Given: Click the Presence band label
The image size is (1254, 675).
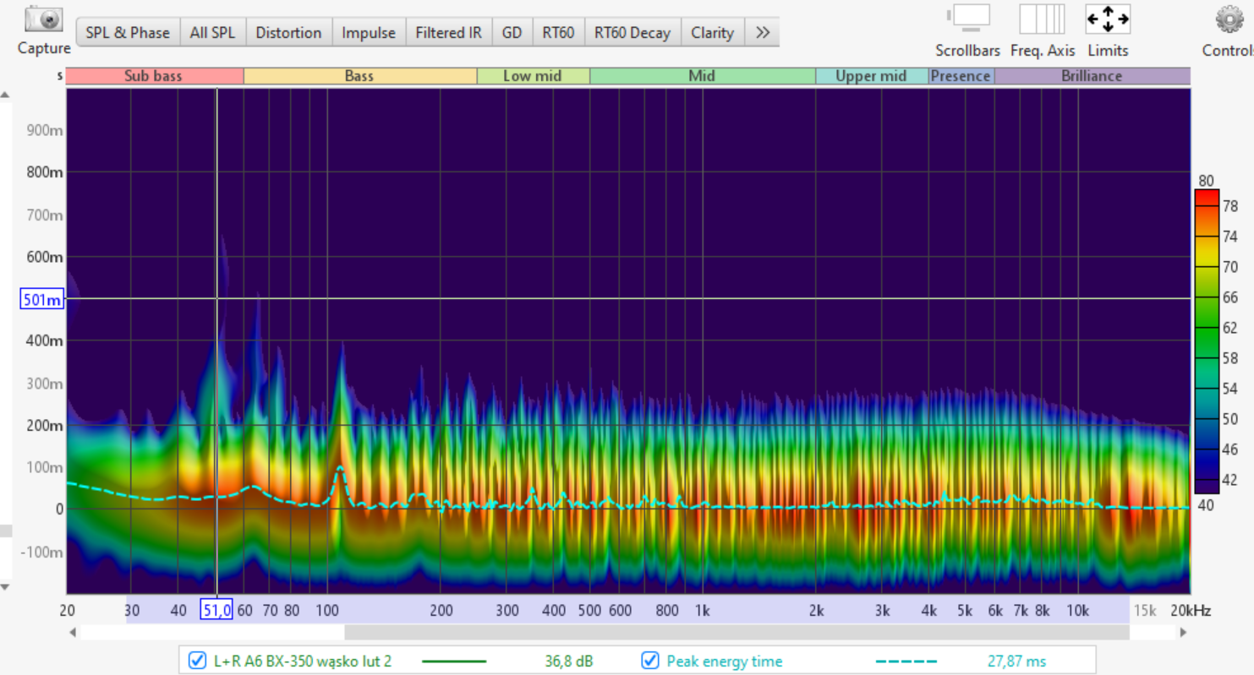Looking at the screenshot, I should click(961, 76).
